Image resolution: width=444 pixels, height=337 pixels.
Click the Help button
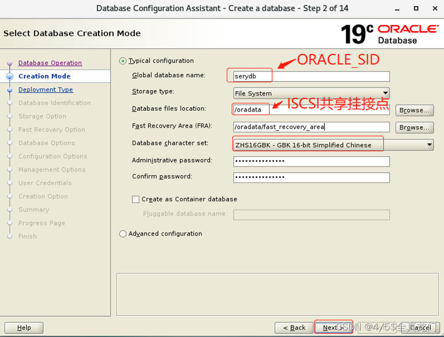pyautogui.click(x=24, y=327)
